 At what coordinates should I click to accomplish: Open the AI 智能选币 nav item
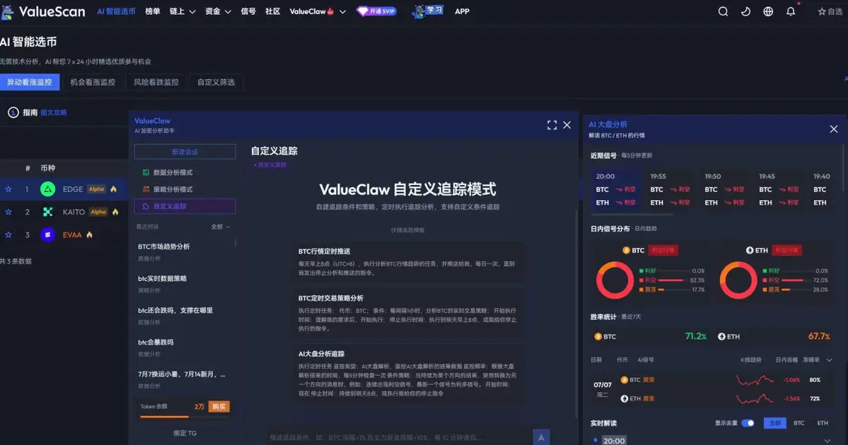click(x=116, y=11)
